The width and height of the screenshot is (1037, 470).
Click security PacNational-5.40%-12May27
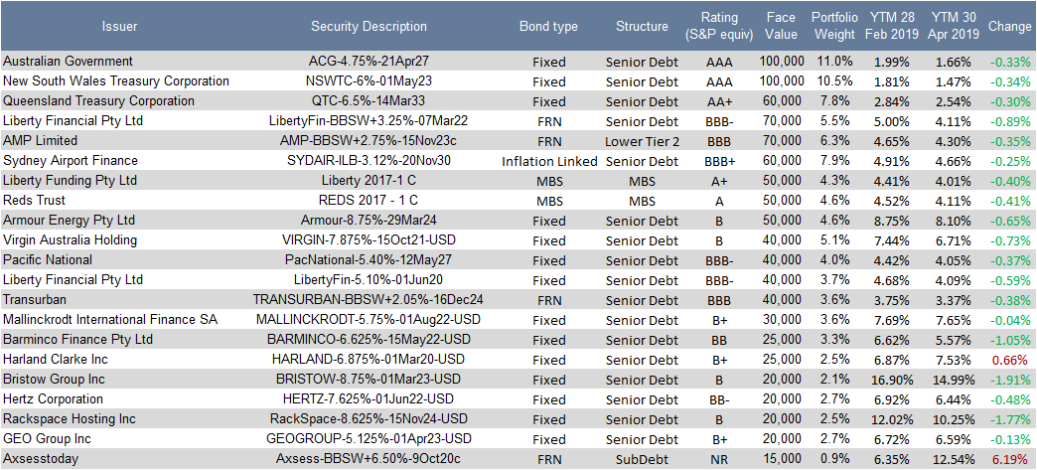coord(370,260)
